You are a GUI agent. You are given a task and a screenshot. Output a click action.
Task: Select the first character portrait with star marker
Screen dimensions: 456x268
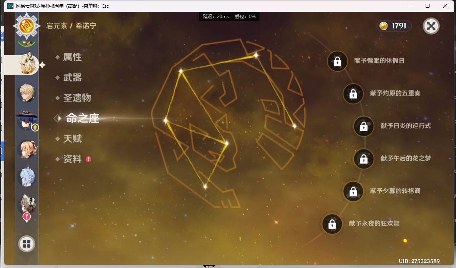28,64
